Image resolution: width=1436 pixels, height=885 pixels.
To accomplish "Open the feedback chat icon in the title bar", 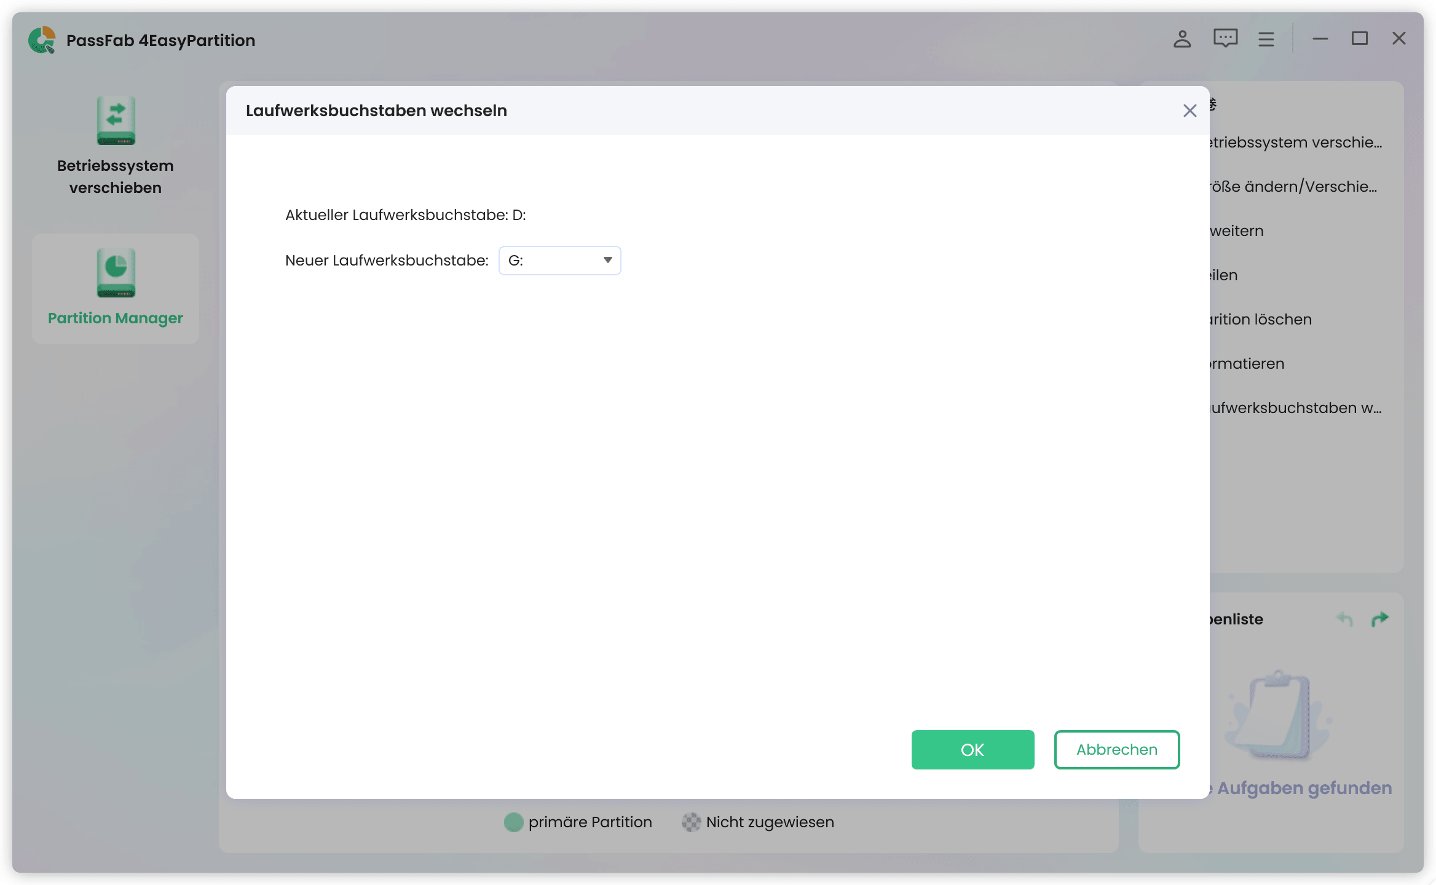I will click(x=1225, y=39).
